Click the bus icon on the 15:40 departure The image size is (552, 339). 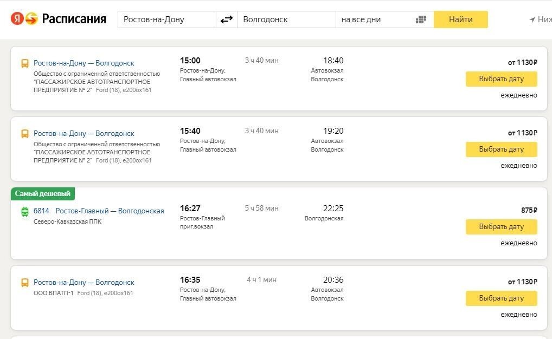(x=25, y=133)
